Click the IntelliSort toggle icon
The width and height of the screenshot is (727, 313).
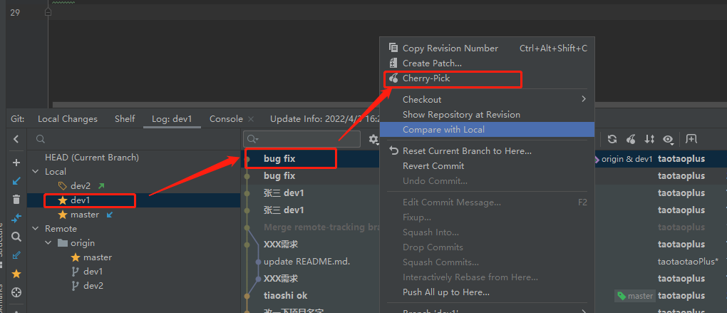point(649,139)
